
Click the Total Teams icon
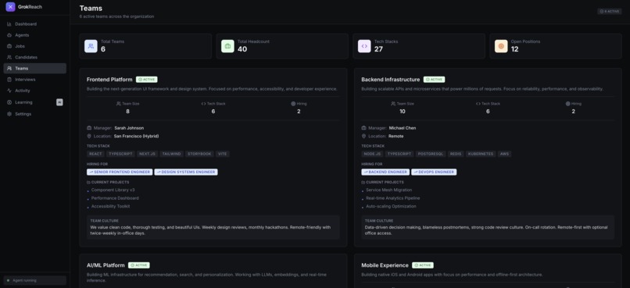[91, 46]
